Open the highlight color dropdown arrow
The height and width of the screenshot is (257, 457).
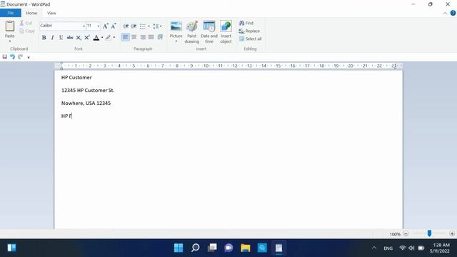(x=114, y=38)
